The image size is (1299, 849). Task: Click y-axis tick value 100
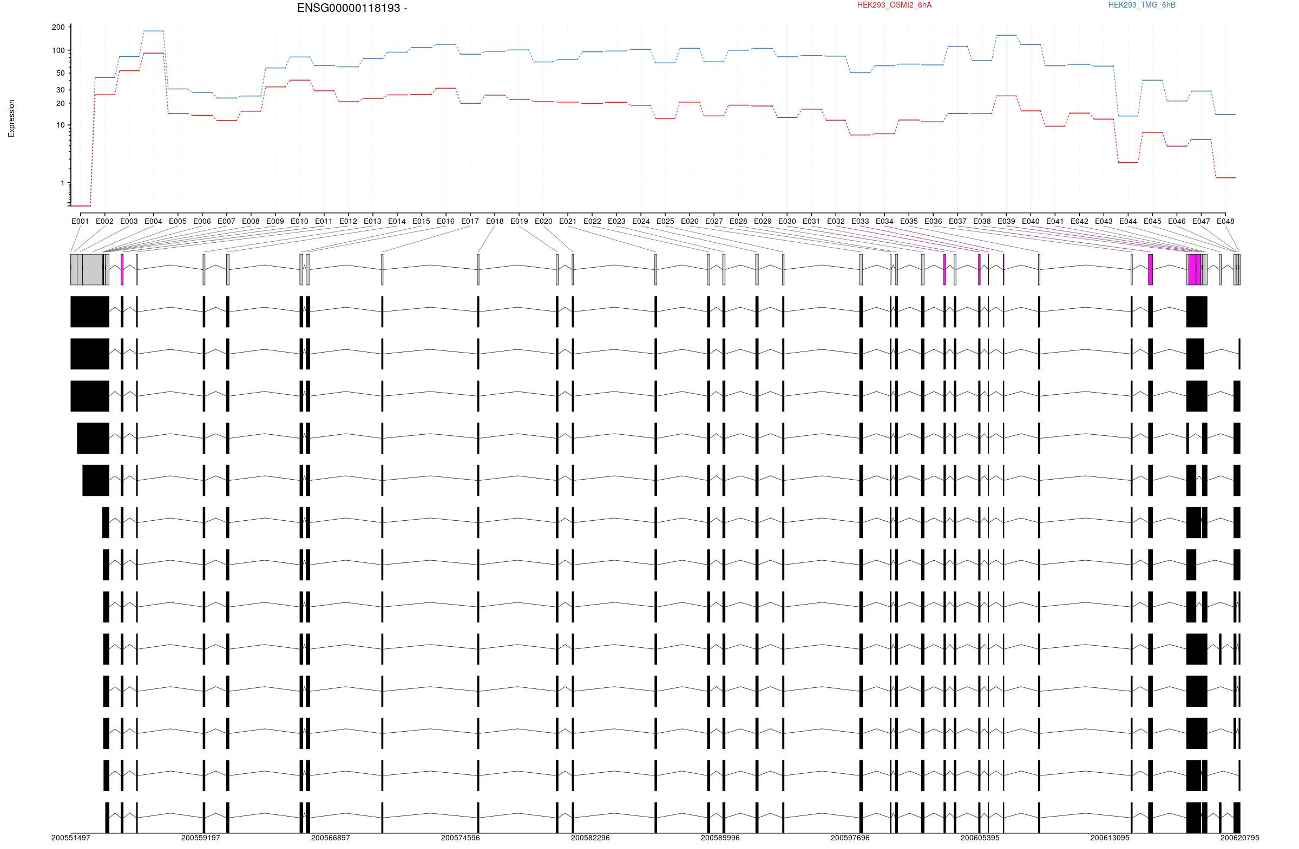pos(58,51)
